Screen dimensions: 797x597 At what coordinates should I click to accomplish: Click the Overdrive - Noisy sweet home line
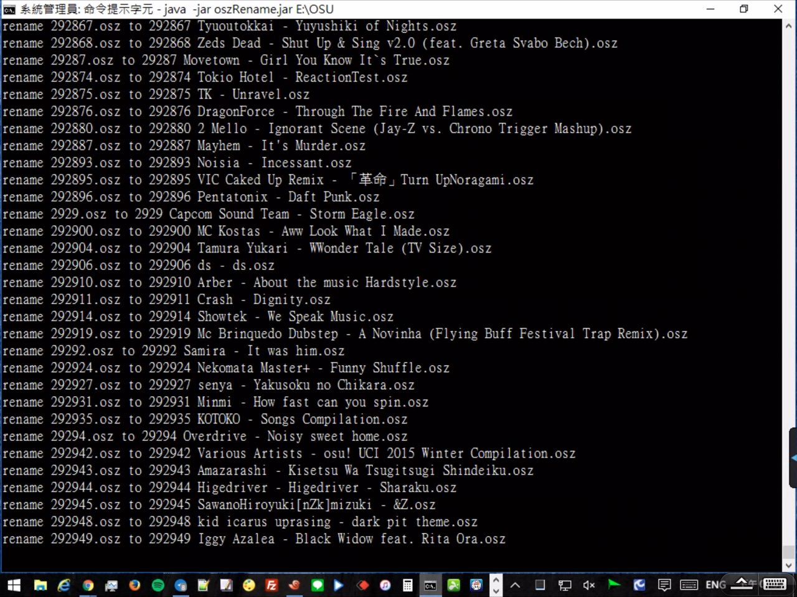click(x=205, y=437)
